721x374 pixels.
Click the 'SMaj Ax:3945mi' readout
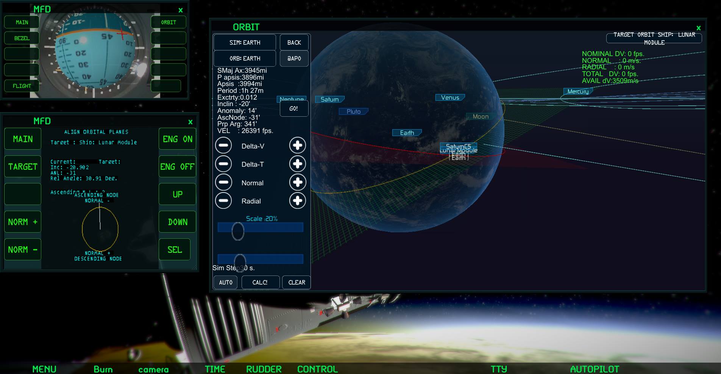click(x=242, y=70)
